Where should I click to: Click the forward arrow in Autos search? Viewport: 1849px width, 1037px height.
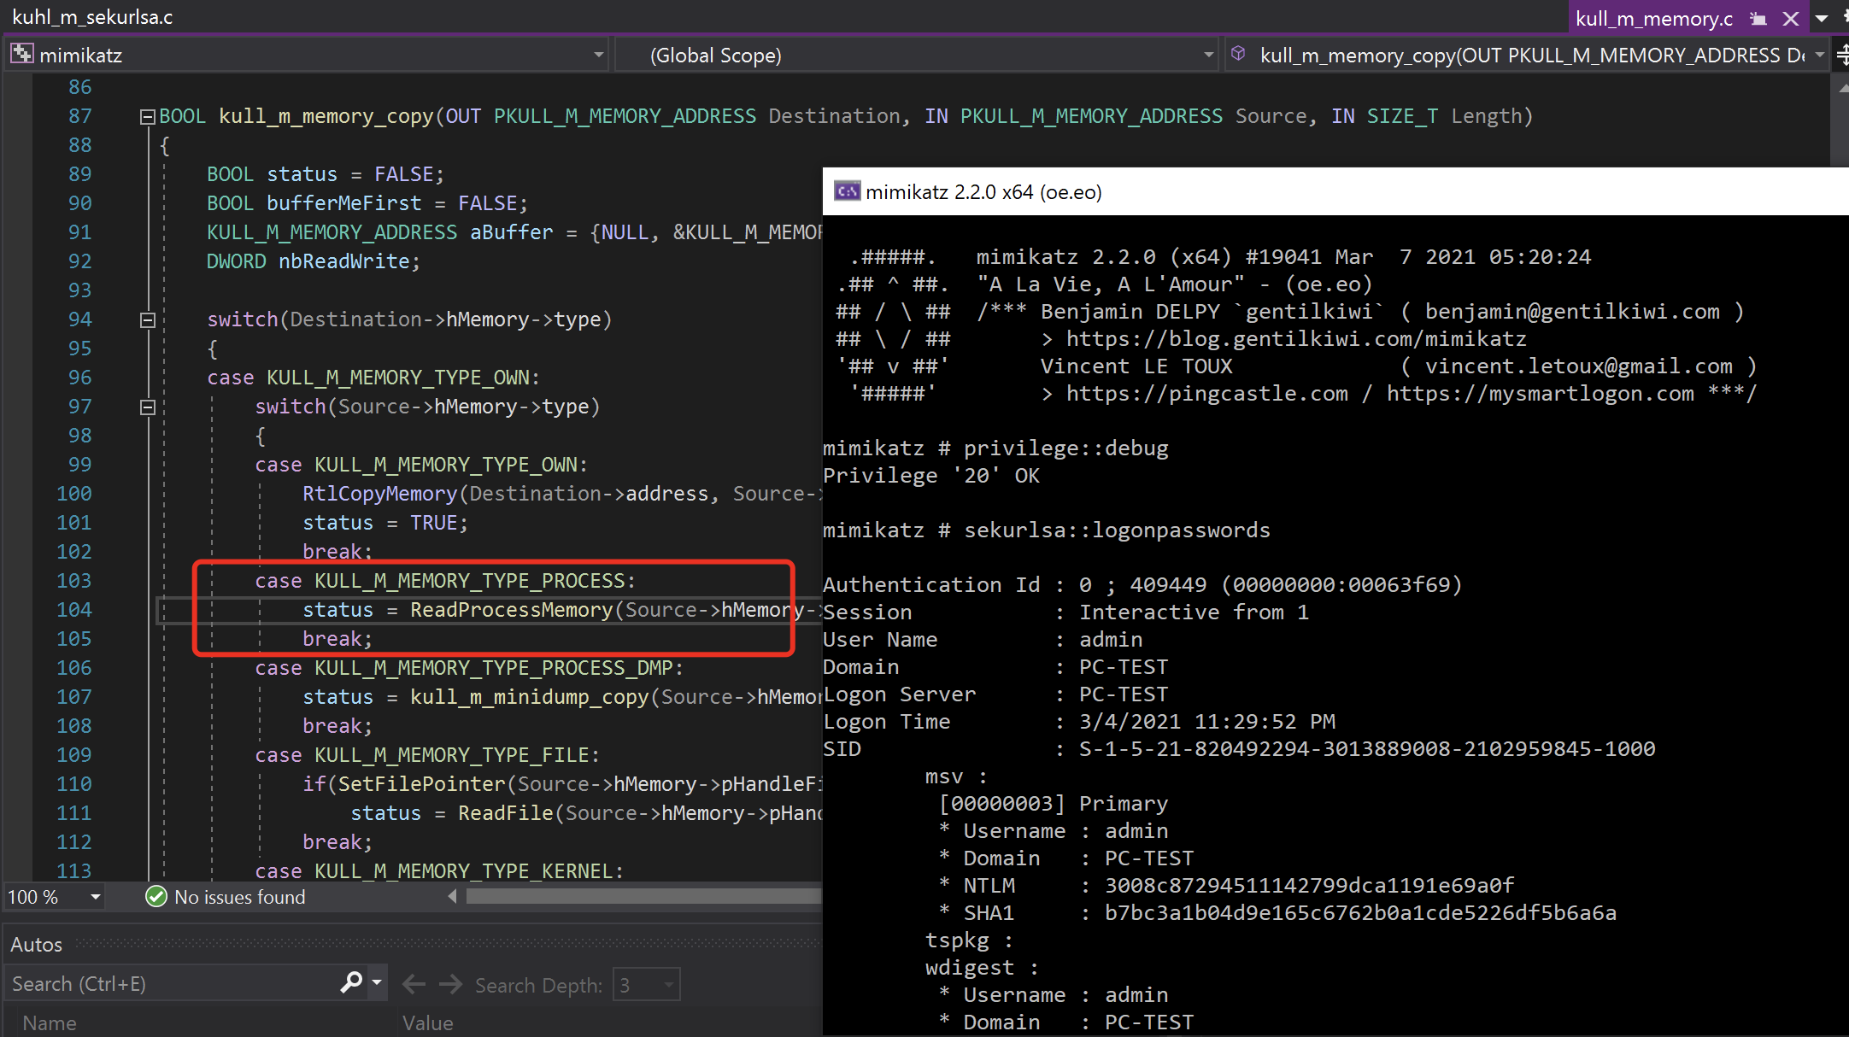450,985
